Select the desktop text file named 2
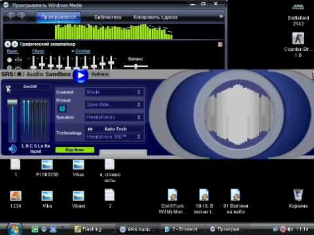314x235 pixels. [110, 198]
